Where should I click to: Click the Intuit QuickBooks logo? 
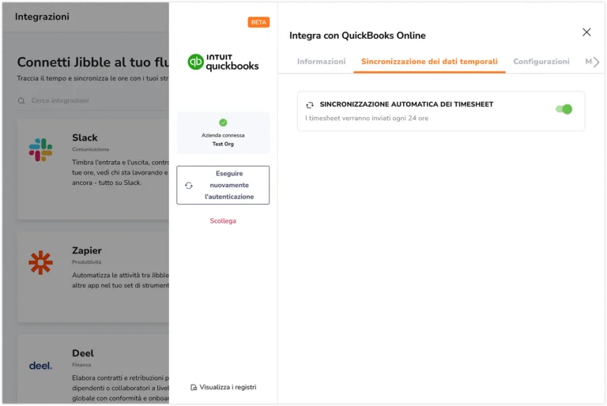[223, 62]
